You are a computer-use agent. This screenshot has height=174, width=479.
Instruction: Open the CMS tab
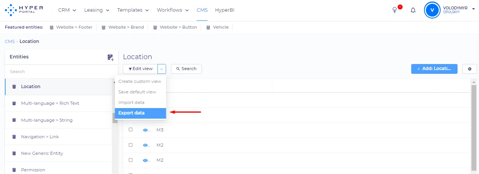[x=202, y=10]
